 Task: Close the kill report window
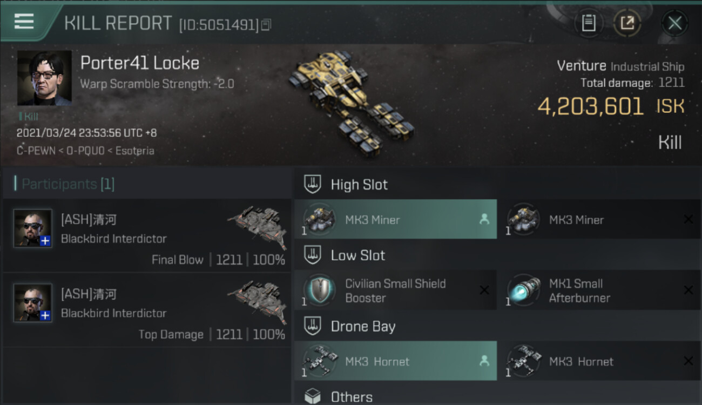[674, 23]
